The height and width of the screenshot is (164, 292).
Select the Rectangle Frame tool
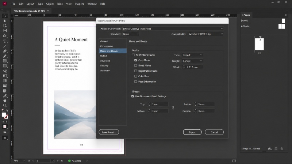click(x=5, y=61)
